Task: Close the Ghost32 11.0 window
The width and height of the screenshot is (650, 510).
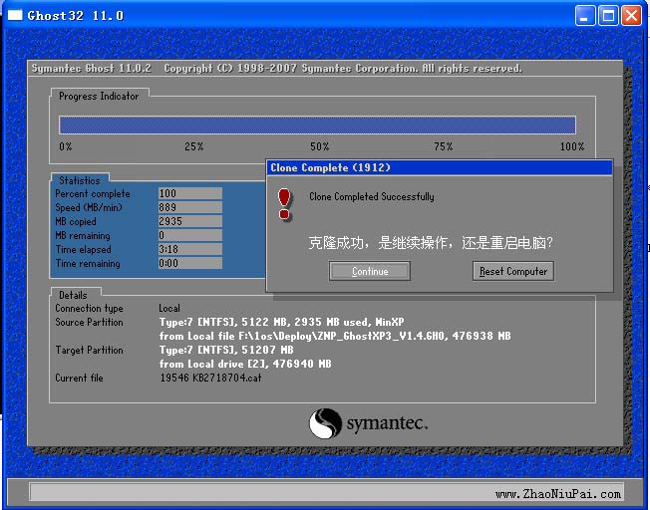Action: [631, 16]
